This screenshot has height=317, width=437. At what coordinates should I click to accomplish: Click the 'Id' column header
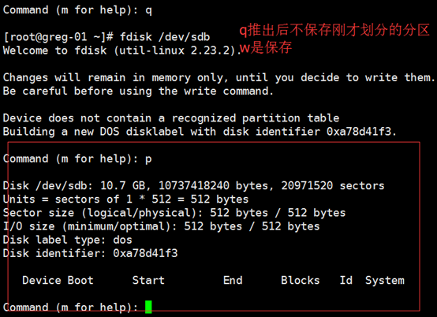pyautogui.click(x=345, y=280)
